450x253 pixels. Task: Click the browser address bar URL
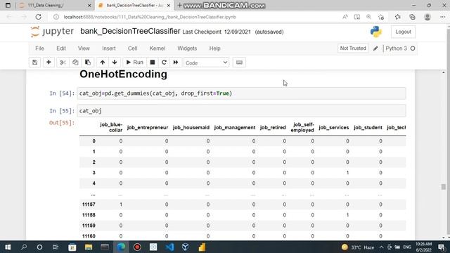150,17
